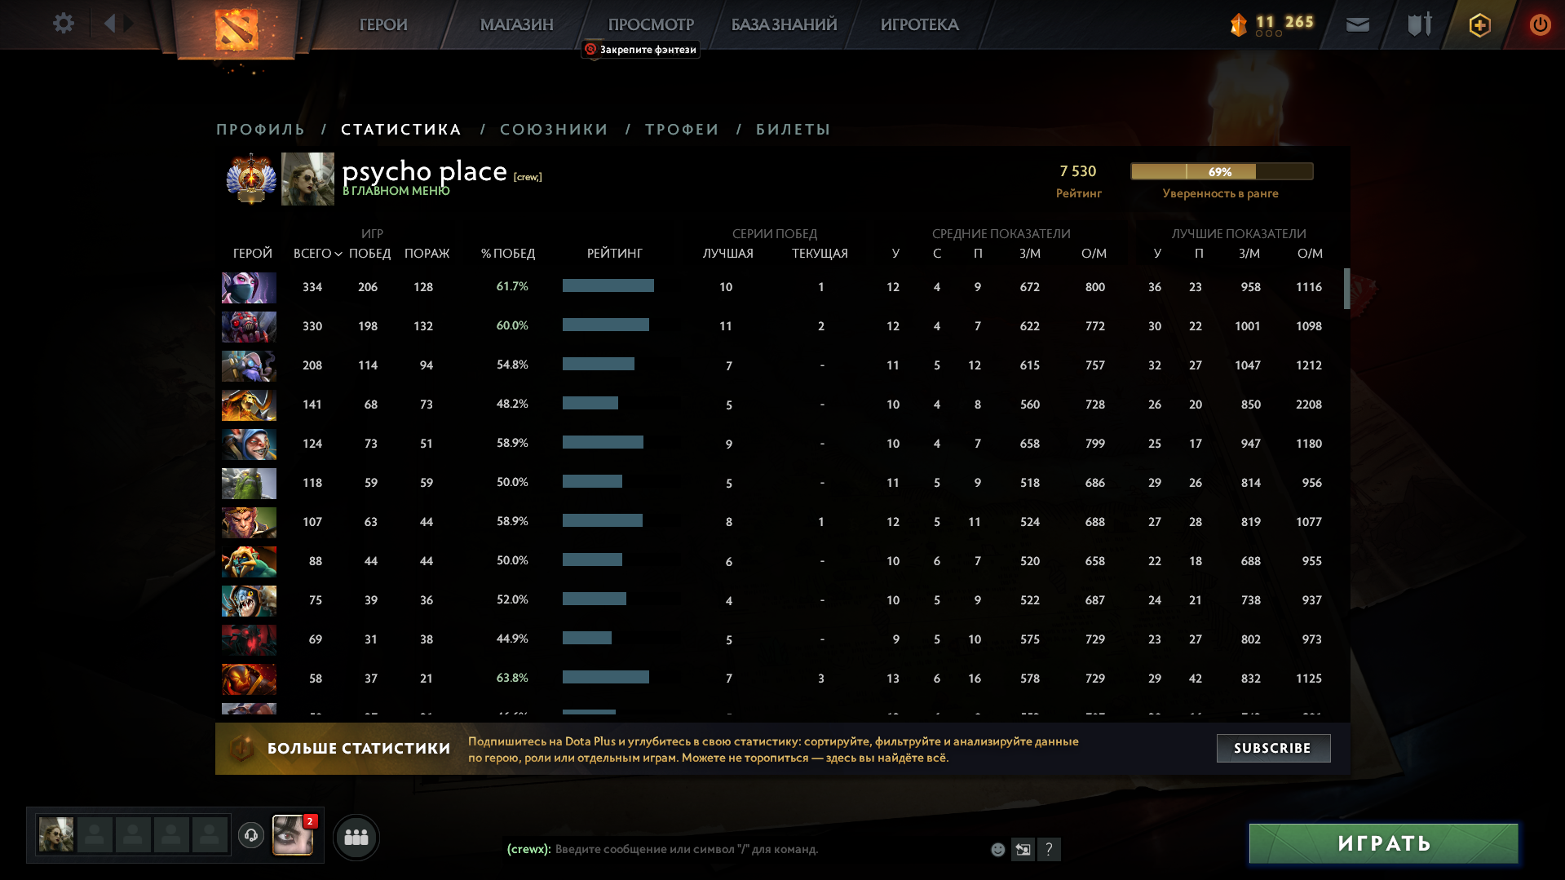Click the Закрепите фэнтези notification

(x=641, y=50)
